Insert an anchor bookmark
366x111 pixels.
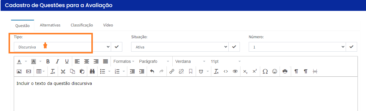(x=191, y=71)
